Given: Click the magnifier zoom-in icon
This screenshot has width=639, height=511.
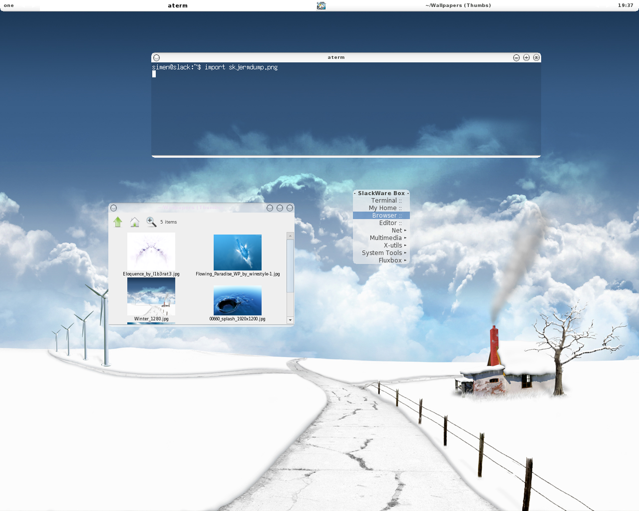Looking at the screenshot, I should [x=151, y=222].
